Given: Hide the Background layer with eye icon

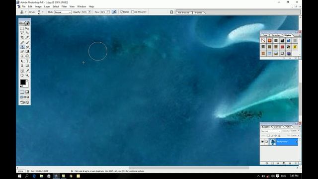Looking at the screenshot, I should tap(262, 142).
